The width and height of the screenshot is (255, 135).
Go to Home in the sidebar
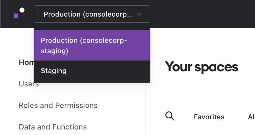point(26,63)
